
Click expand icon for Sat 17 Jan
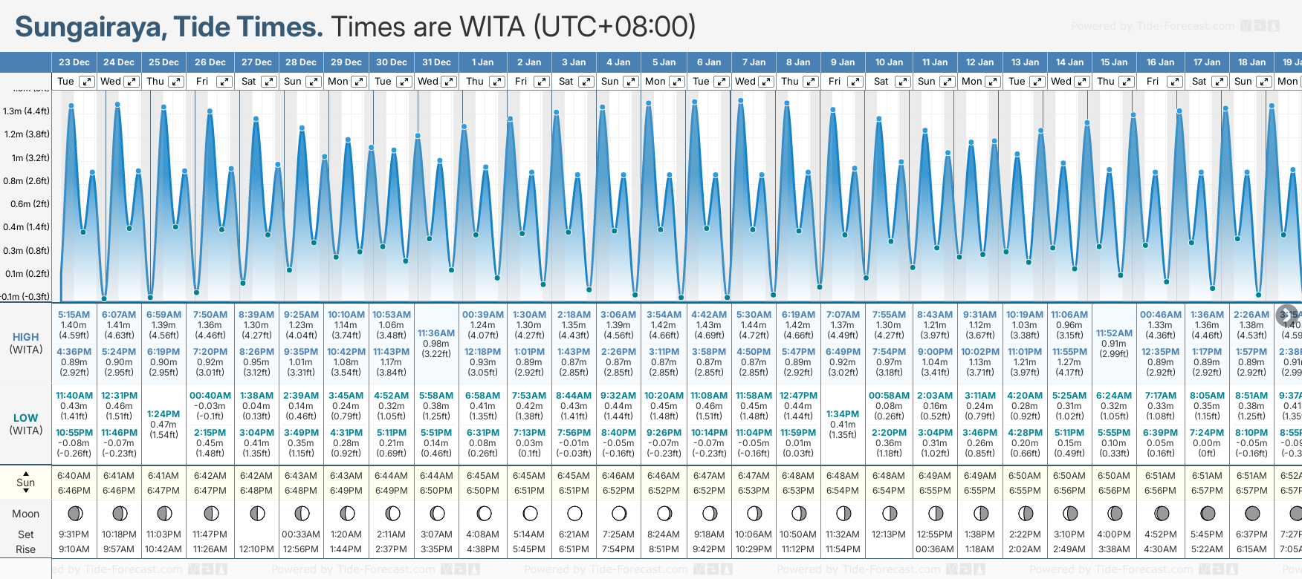[1219, 82]
